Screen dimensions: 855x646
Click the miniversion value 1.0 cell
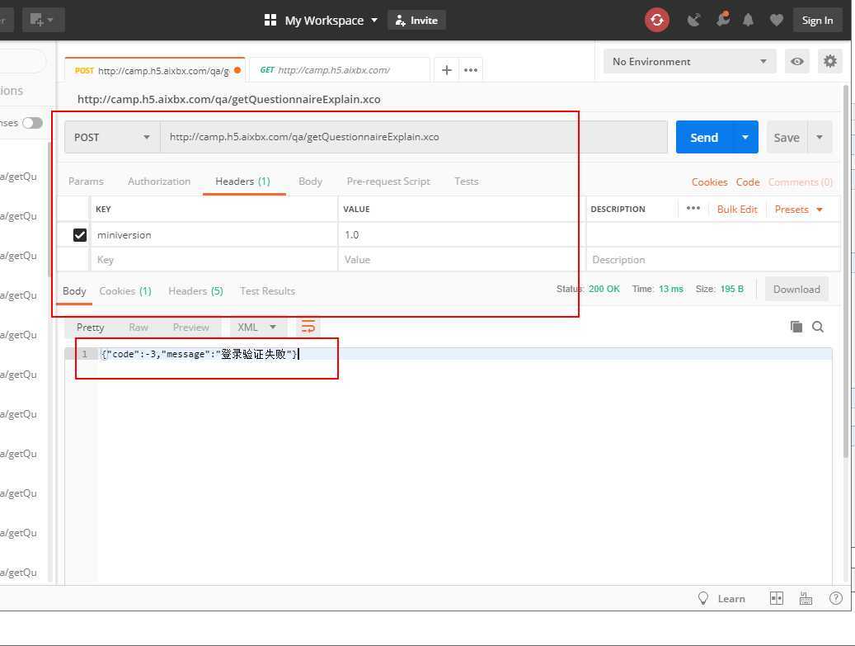click(x=462, y=234)
